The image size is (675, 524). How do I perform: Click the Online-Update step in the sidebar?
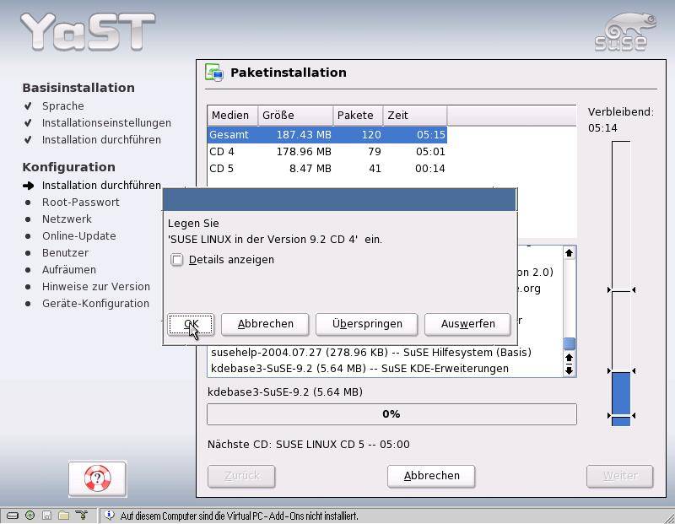78,236
